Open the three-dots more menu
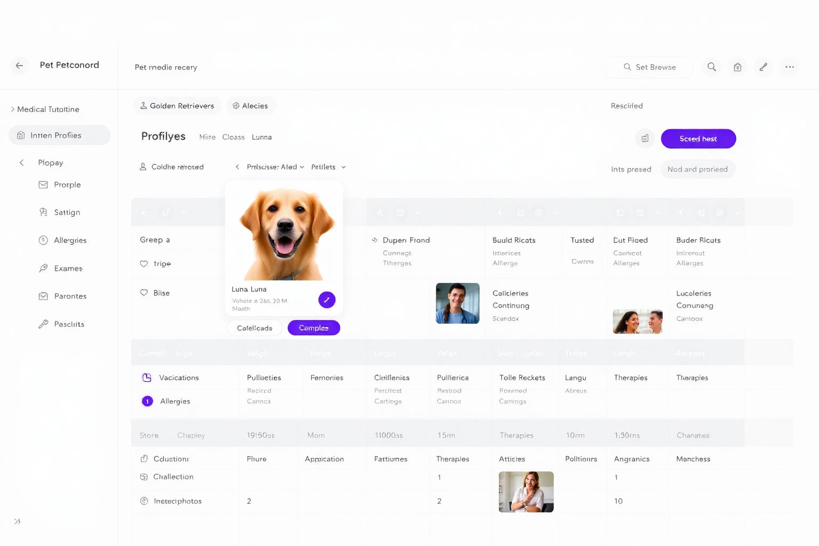This screenshot has height=546, width=819. click(x=790, y=67)
